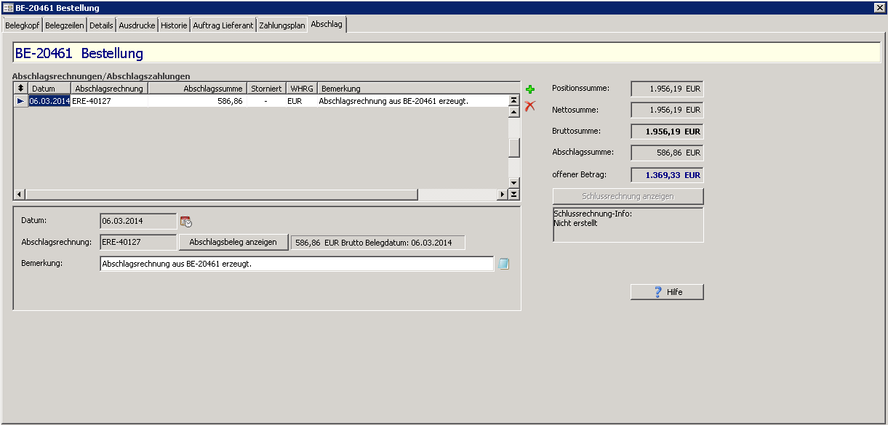Screen dimensions: 888x425
Task: Open the note editor icon beside Bemerkung field
Action: coord(503,264)
